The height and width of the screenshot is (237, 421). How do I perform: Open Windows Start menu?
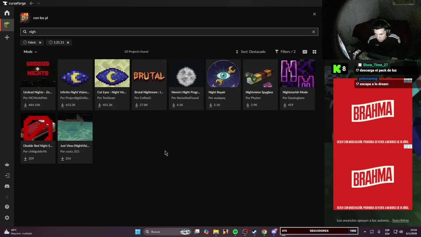point(138,232)
